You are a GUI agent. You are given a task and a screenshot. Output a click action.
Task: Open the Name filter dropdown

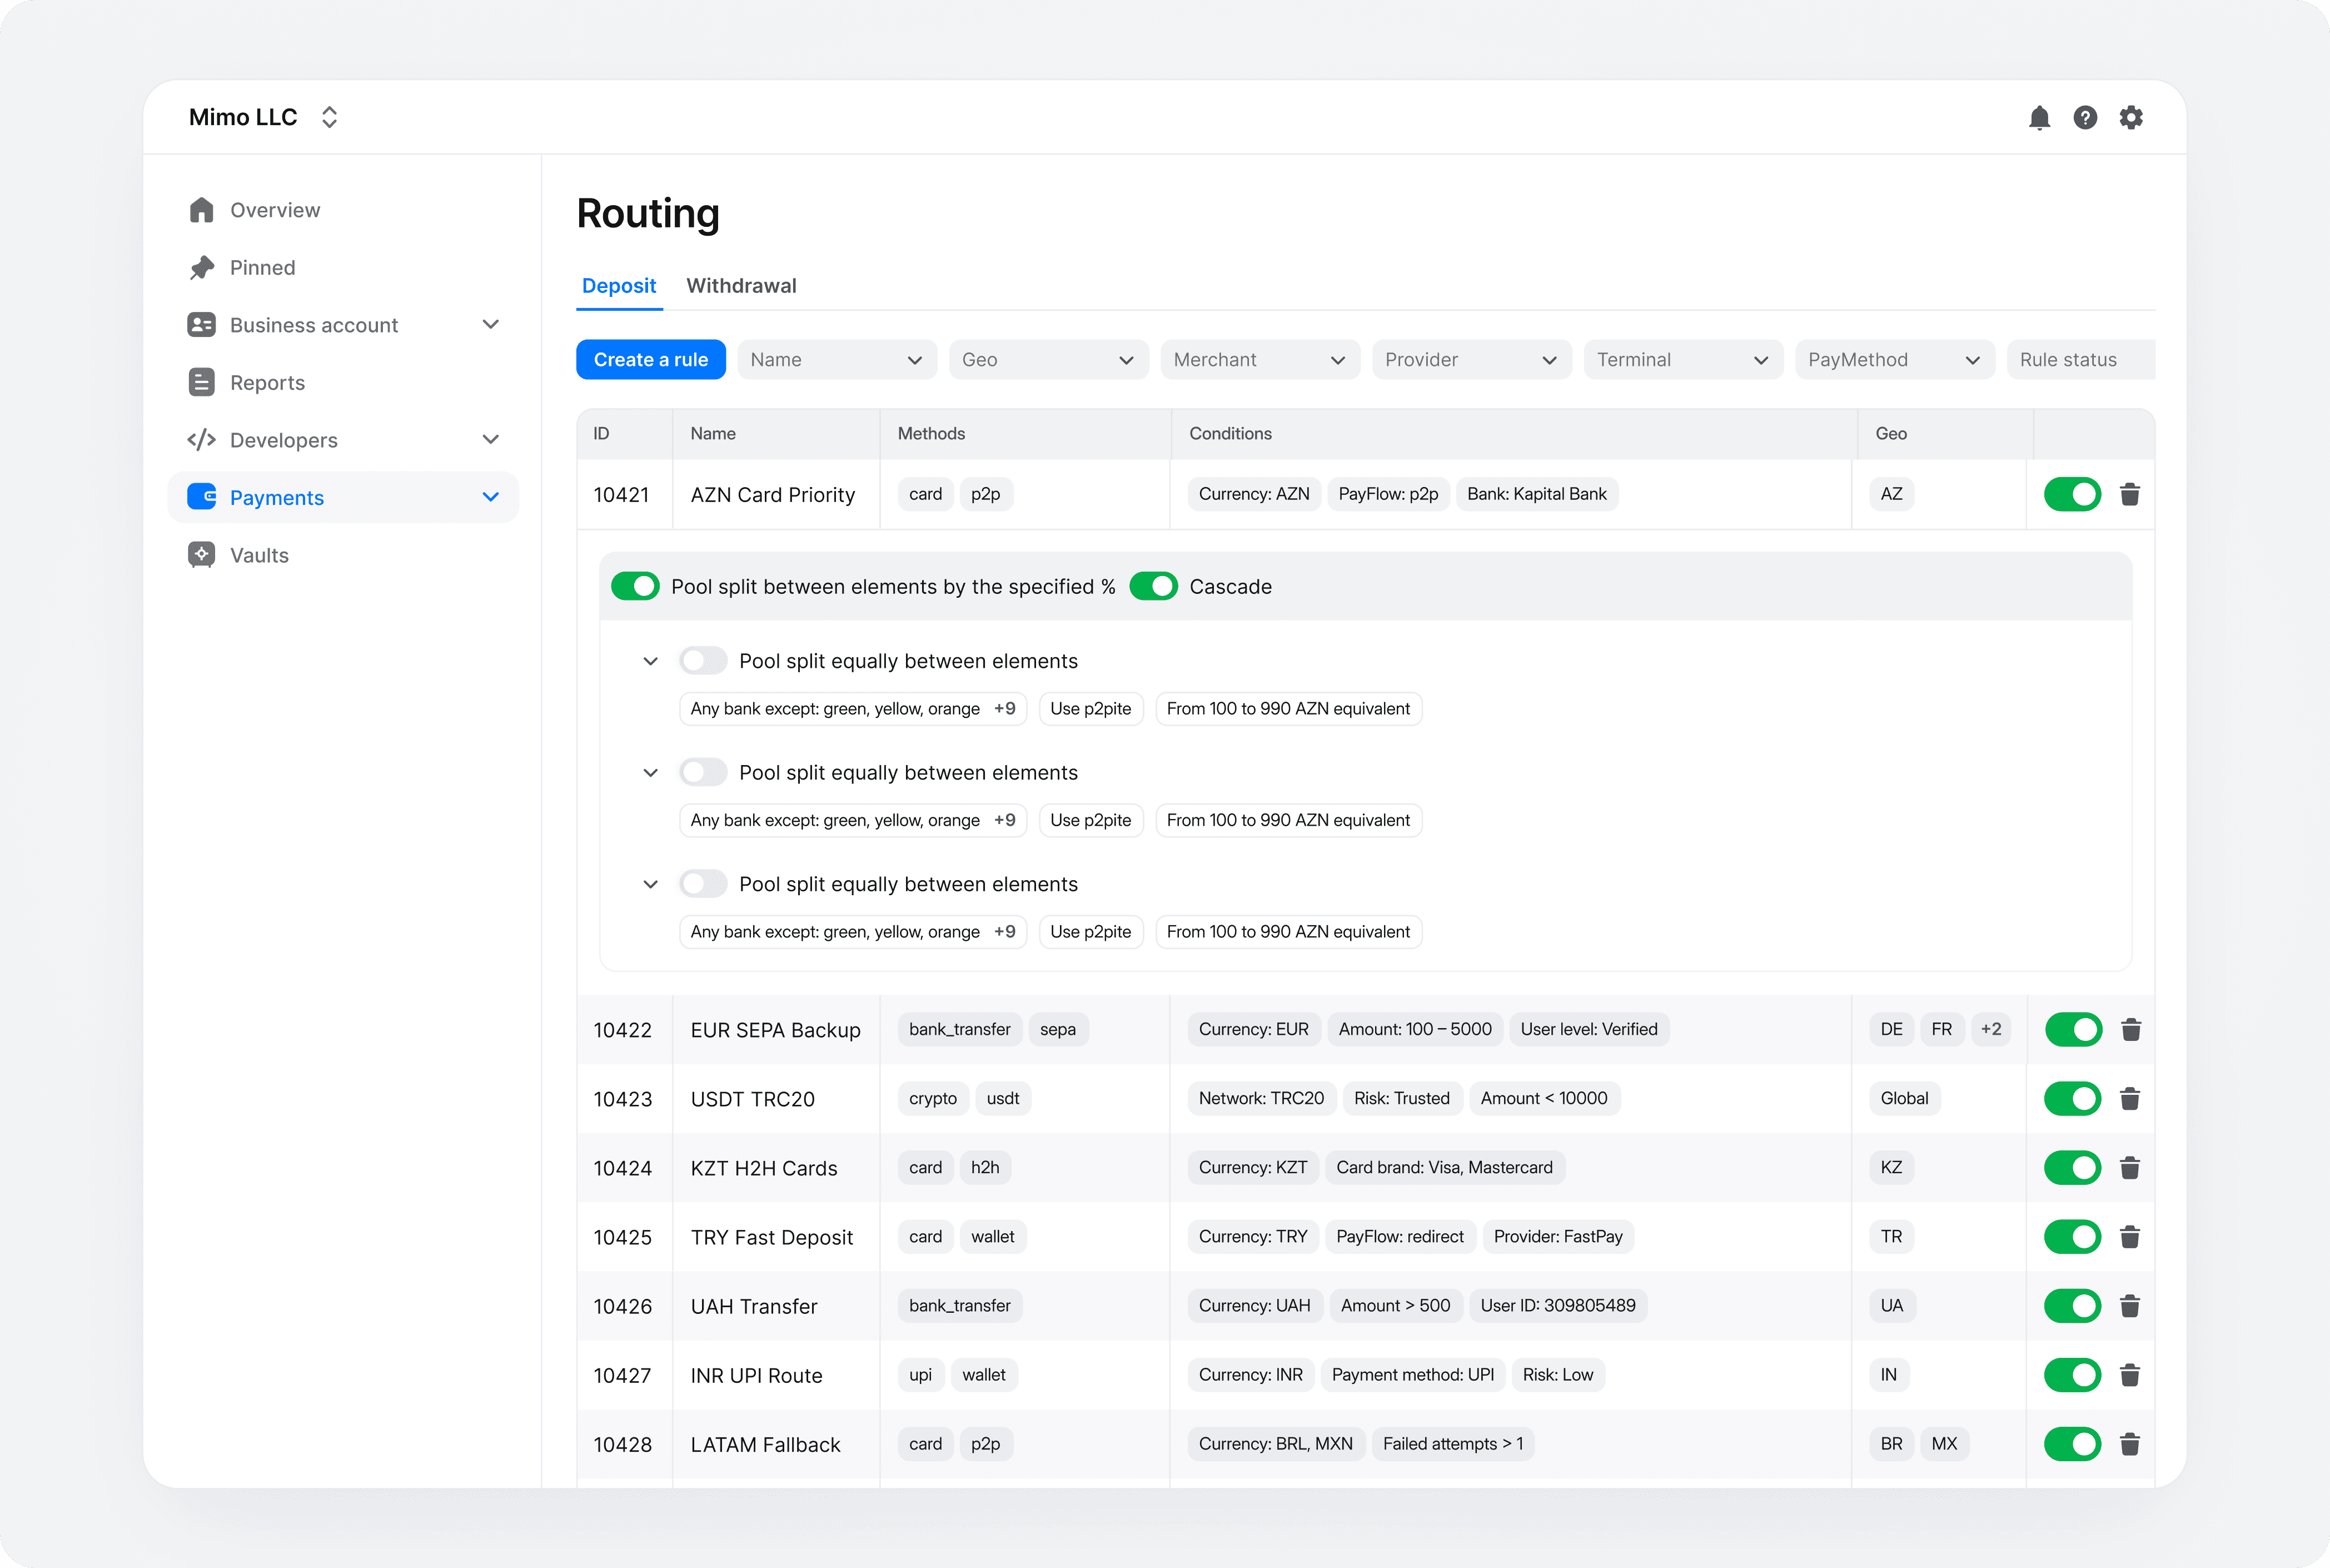[x=837, y=360]
